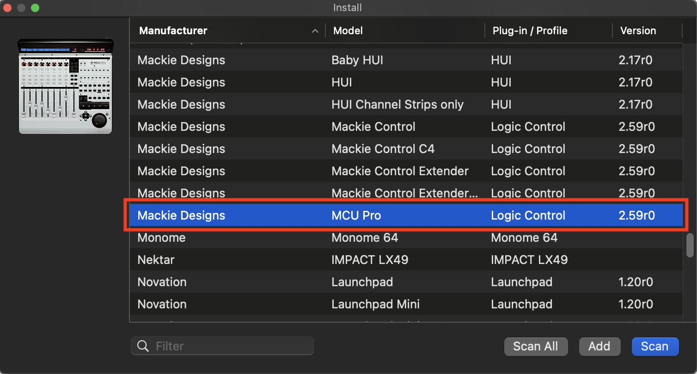Viewport: 697px width, 374px height.
Task: Click version 2.17r0 in Baby HUI row
Action: pos(636,60)
